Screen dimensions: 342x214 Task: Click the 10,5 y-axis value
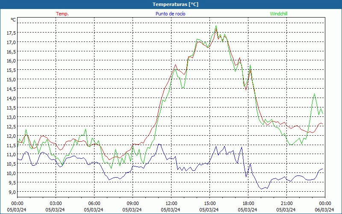tap(11, 163)
